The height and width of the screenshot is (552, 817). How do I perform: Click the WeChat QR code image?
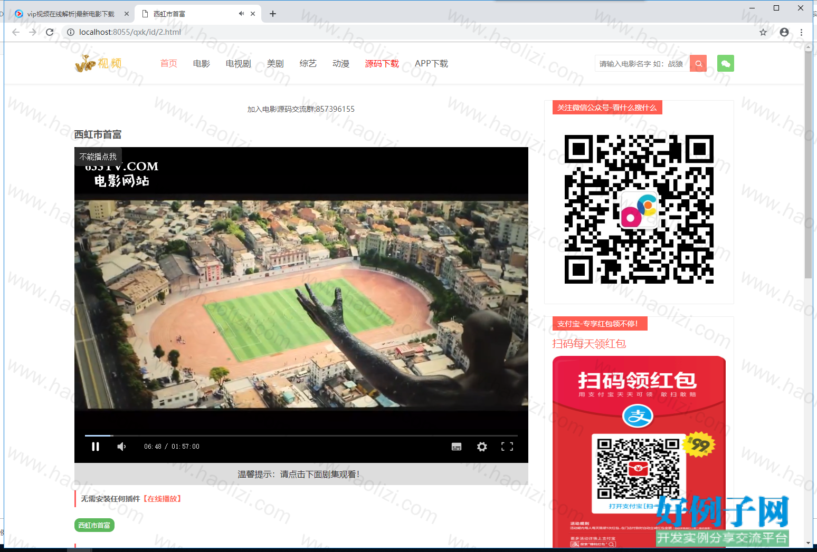coord(639,209)
